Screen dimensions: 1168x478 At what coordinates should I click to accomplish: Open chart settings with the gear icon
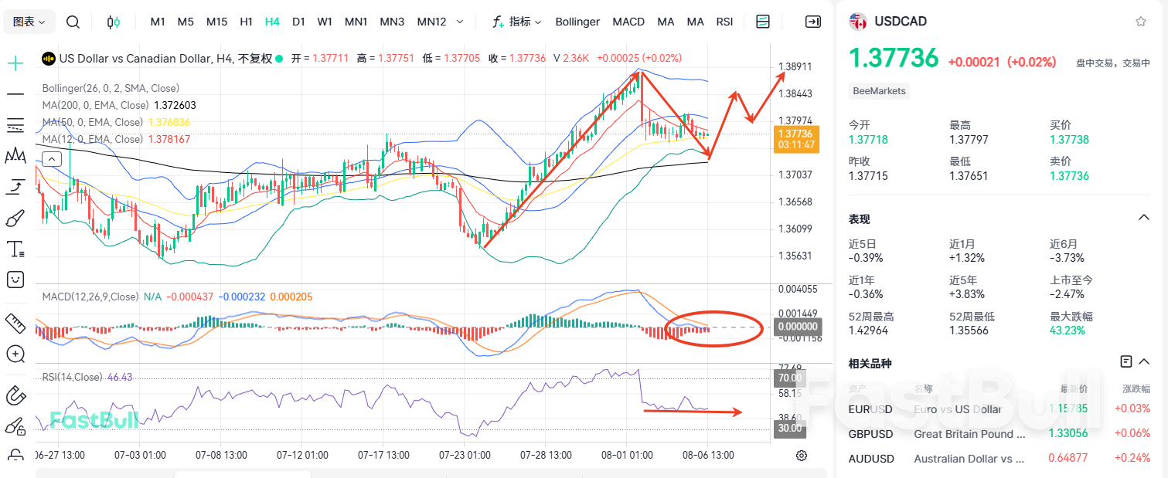(802, 456)
